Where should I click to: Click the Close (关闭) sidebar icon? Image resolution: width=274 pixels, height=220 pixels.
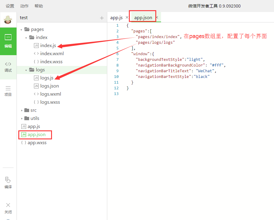pos(8,208)
